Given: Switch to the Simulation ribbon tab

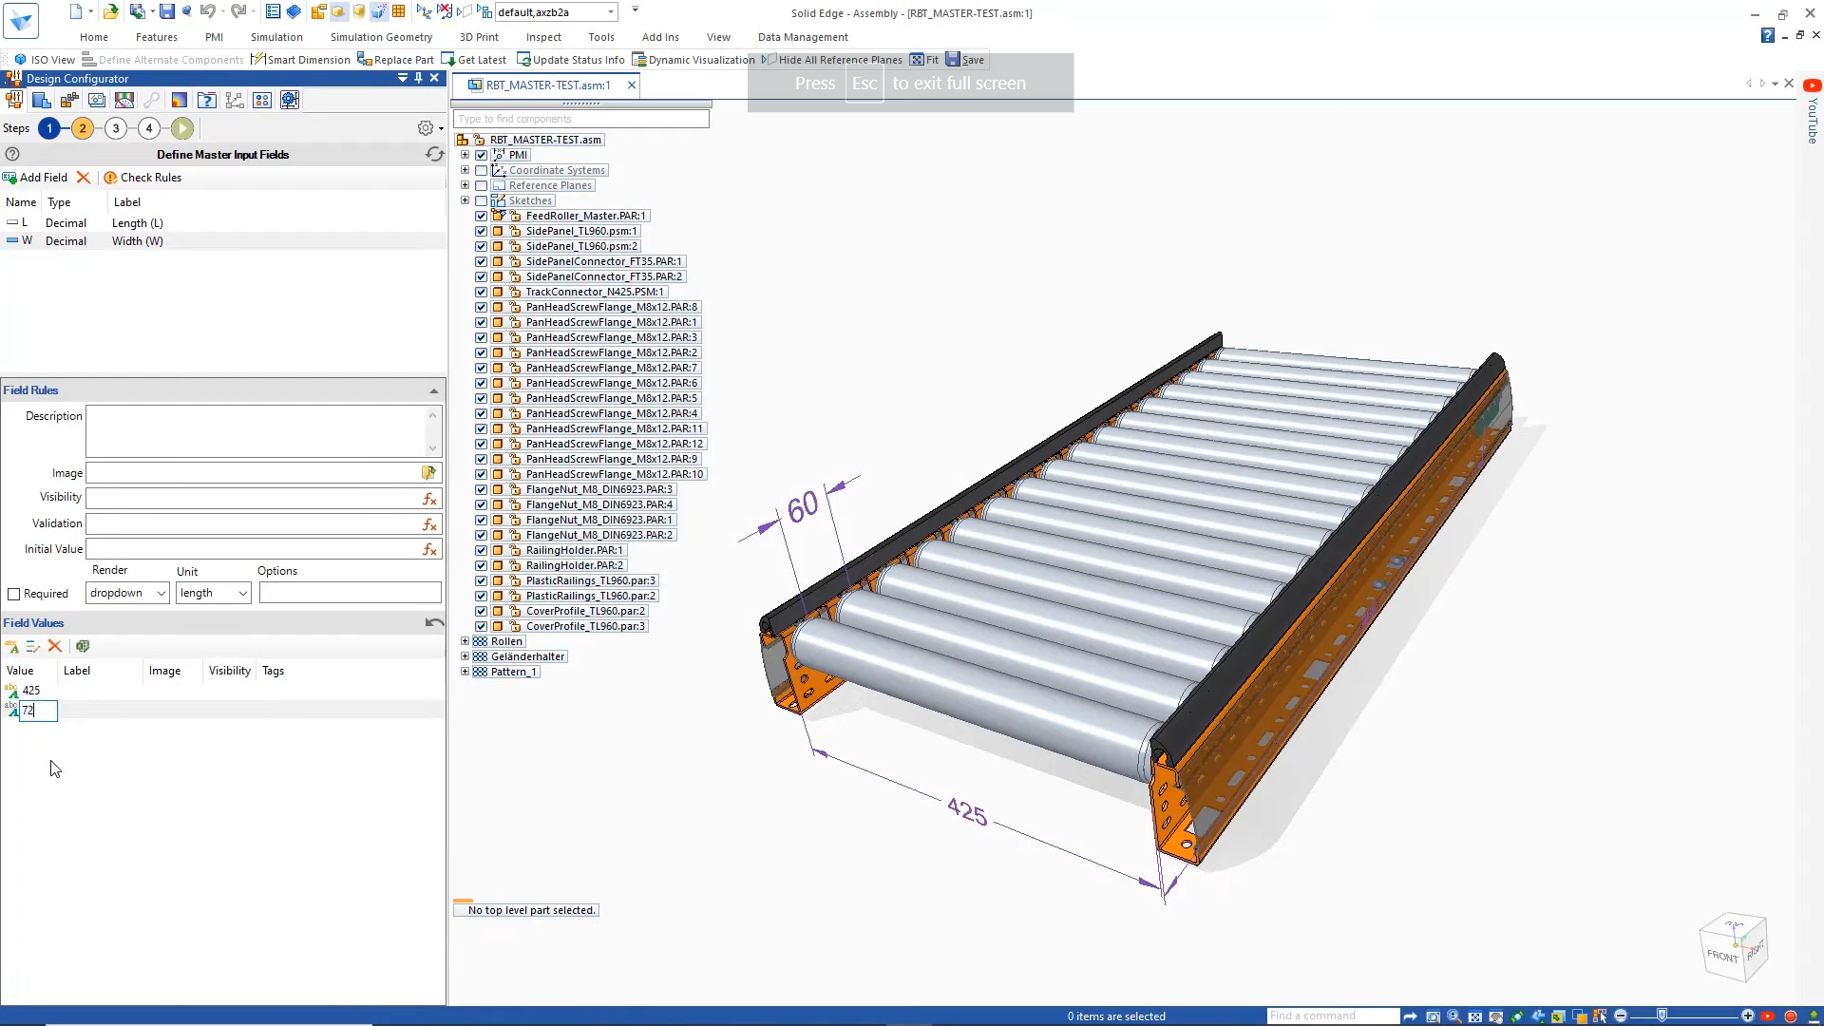Looking at the screenshot, I should point(275,37).
